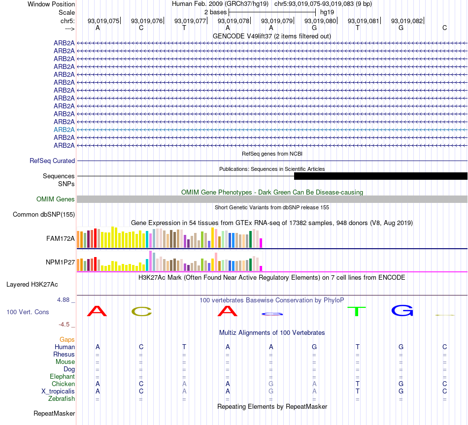This screenshot has height=425, width=468.
Task: Open the GTEx Gene Expression track title
Action: click(272, 223)
